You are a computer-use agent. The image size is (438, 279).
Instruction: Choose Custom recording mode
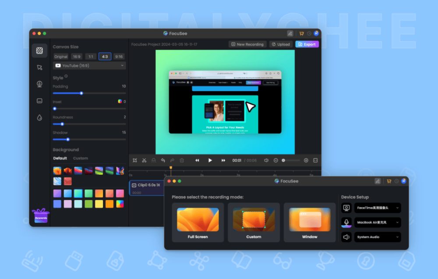click(x=254, y=222)
